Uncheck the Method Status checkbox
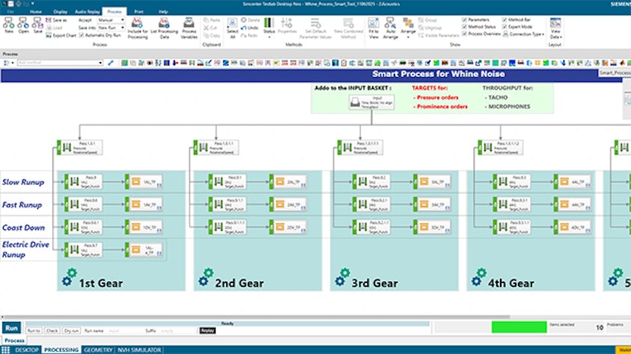Screen dimensions: 631x354 click(x=465, y=28)
